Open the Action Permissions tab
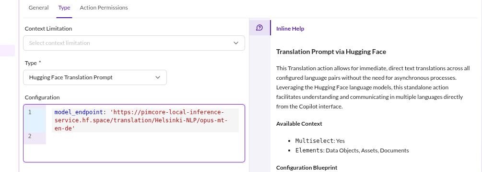 tap(104, 8)
